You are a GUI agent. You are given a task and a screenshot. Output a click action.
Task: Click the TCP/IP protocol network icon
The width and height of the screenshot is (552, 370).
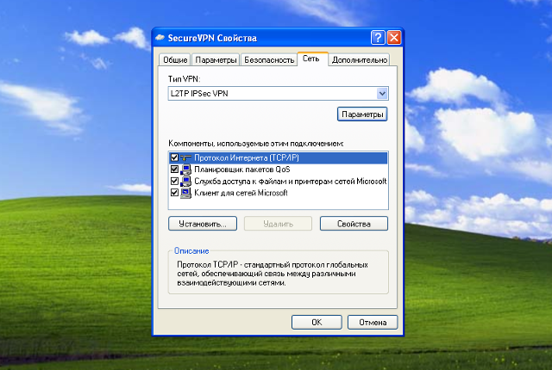pyautogui.click(x=185, y=157)
